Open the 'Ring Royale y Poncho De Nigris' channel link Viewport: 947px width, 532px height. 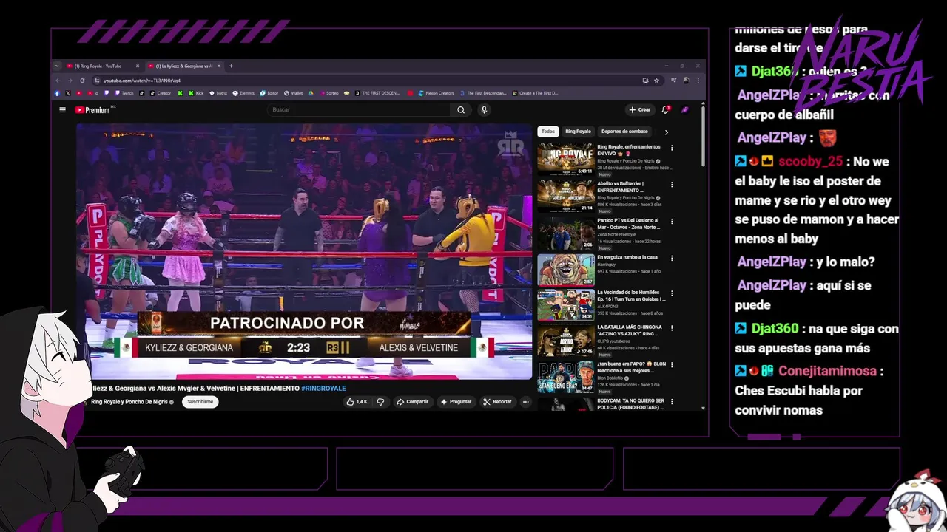click(x=129, y=402)
